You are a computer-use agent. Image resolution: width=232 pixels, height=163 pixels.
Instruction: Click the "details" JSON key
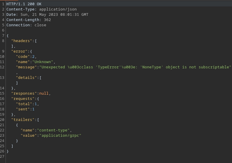26,78
